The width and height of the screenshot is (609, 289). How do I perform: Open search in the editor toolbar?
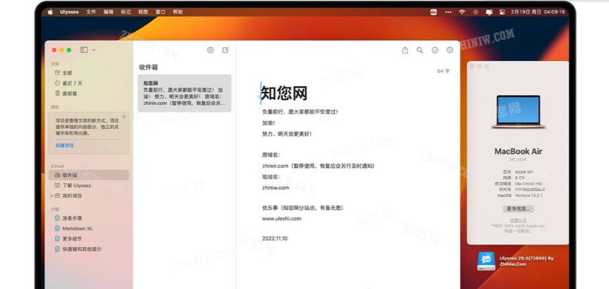coord(420,50)
